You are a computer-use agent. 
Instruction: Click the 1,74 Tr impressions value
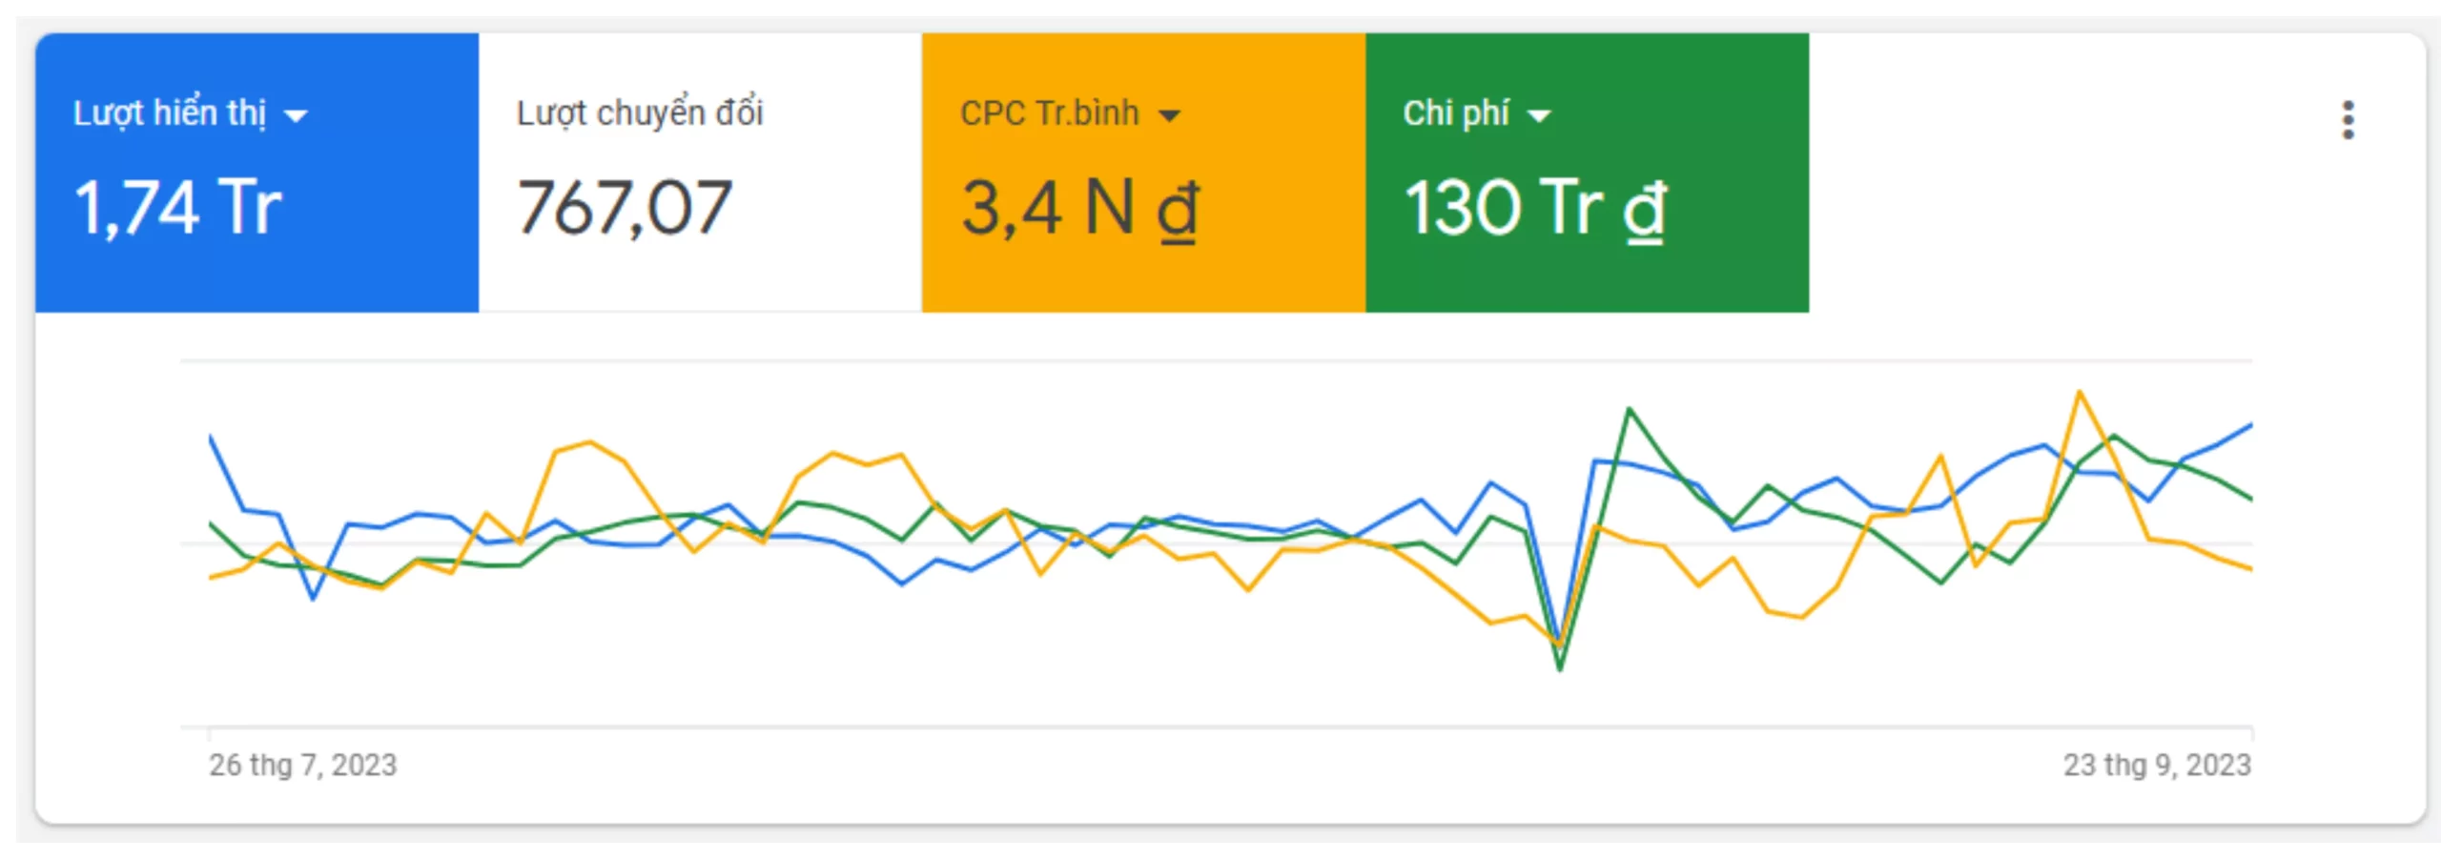click(177, 208)
